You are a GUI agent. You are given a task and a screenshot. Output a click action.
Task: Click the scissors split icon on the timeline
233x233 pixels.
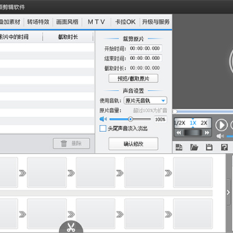[x=71, y=227]
